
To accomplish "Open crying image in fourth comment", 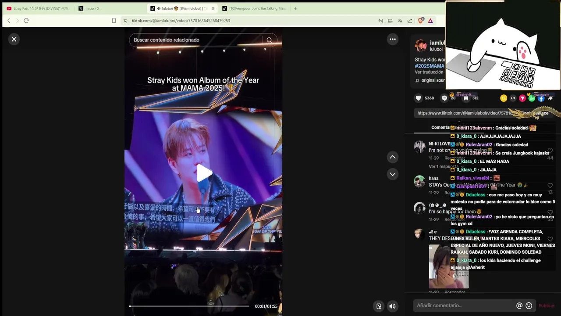I will point(449,266).
